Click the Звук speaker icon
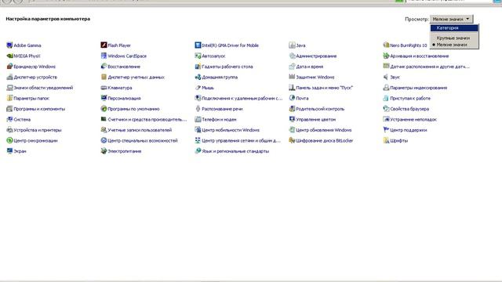The width and height of the screenshot is (502, 282). click(x=386, y=77)
